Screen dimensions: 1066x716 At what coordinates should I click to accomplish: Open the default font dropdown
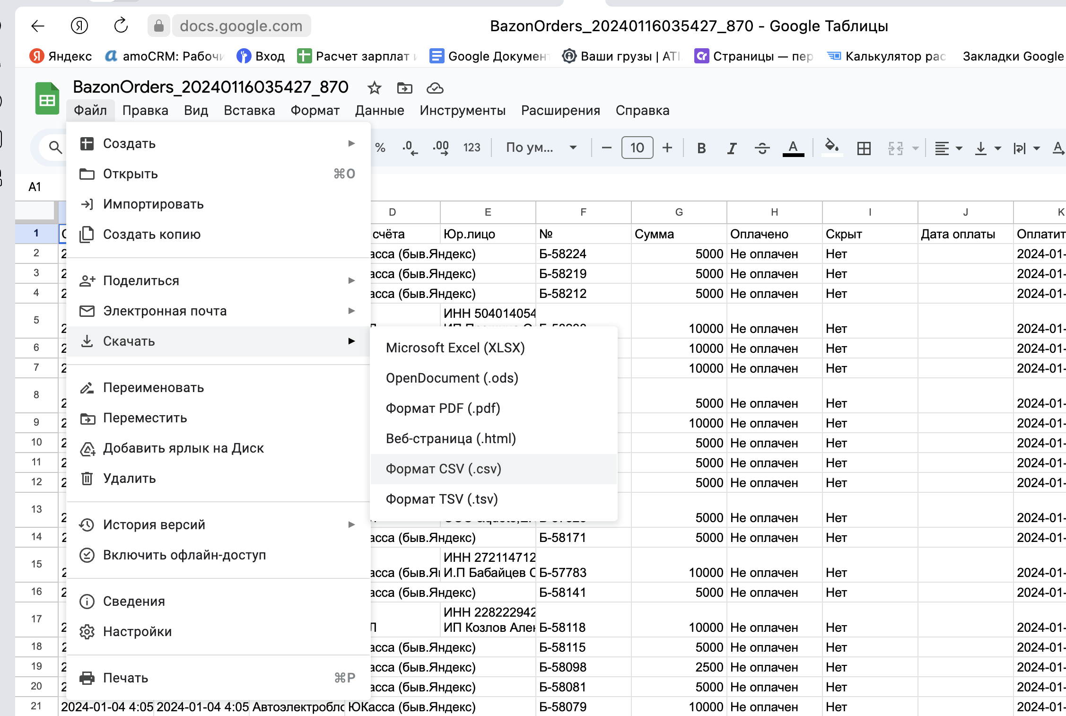(541, 148)
